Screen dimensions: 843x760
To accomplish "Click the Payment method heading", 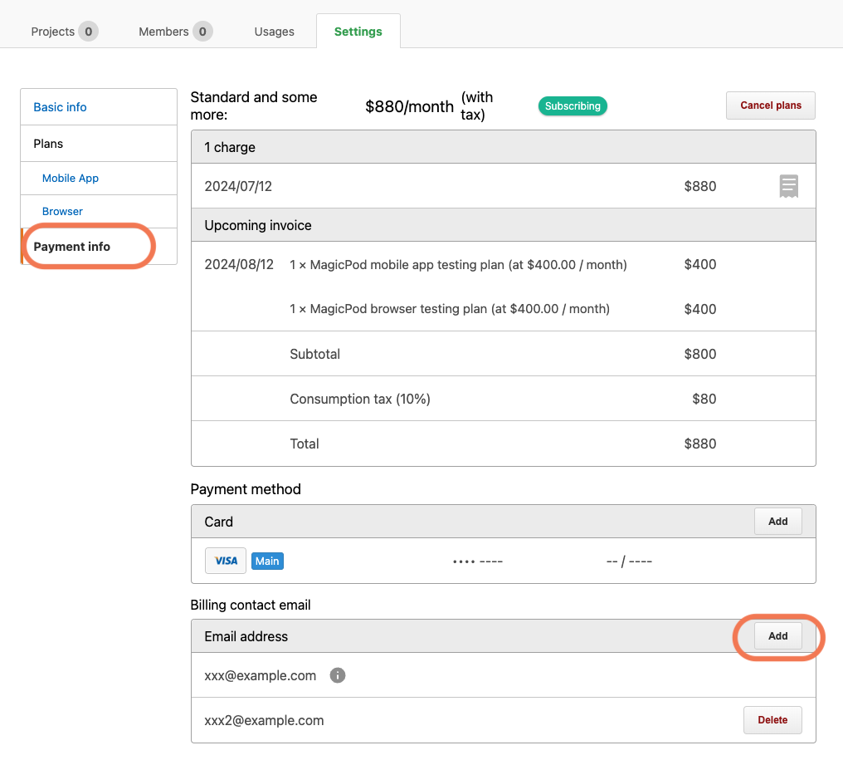I will point(246,488).
